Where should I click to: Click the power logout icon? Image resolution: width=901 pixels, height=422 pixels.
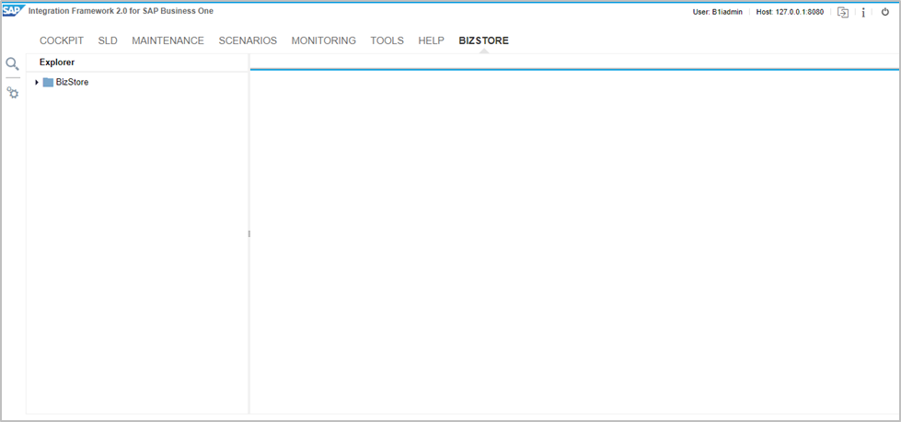pyautogui.click(x=885, y=12)
